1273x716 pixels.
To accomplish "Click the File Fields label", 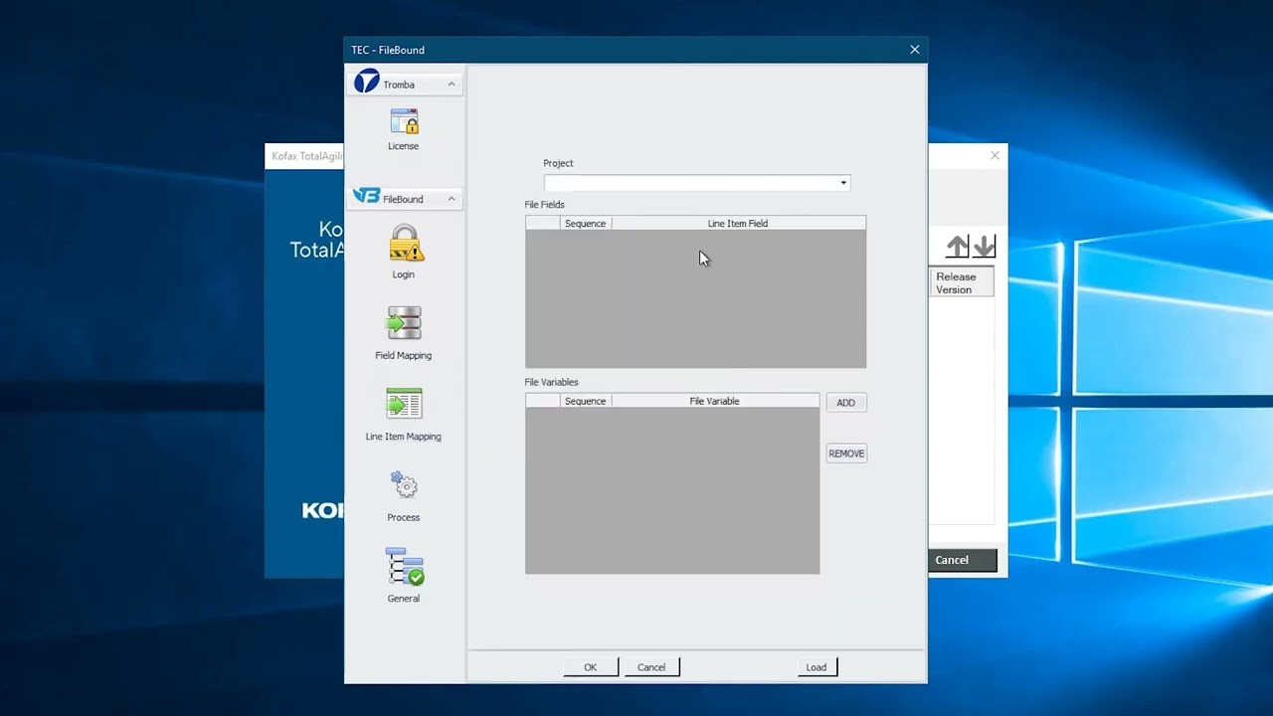I will pyautogui.click(x=545, y=205).
